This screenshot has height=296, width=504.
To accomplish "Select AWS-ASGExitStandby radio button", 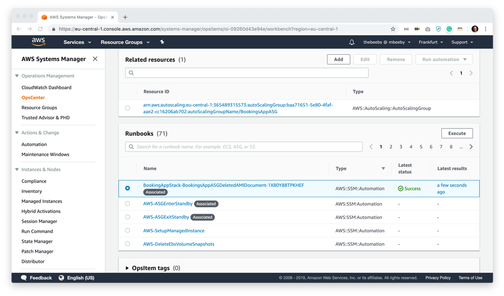I will [128, 217].
